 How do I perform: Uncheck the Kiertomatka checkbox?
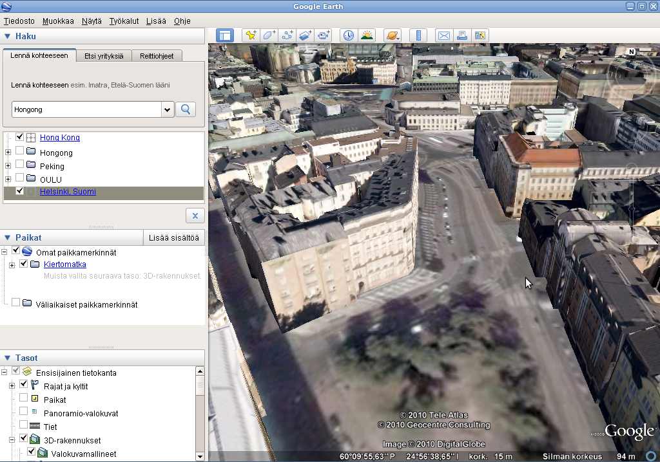(x=24, y=264)
